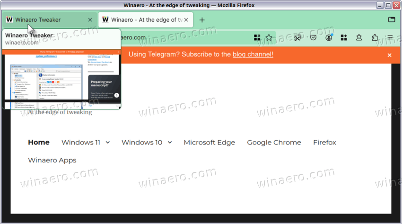402x224 pixels.
Task: Save page to Pocket
Action: tap(313, 38)
